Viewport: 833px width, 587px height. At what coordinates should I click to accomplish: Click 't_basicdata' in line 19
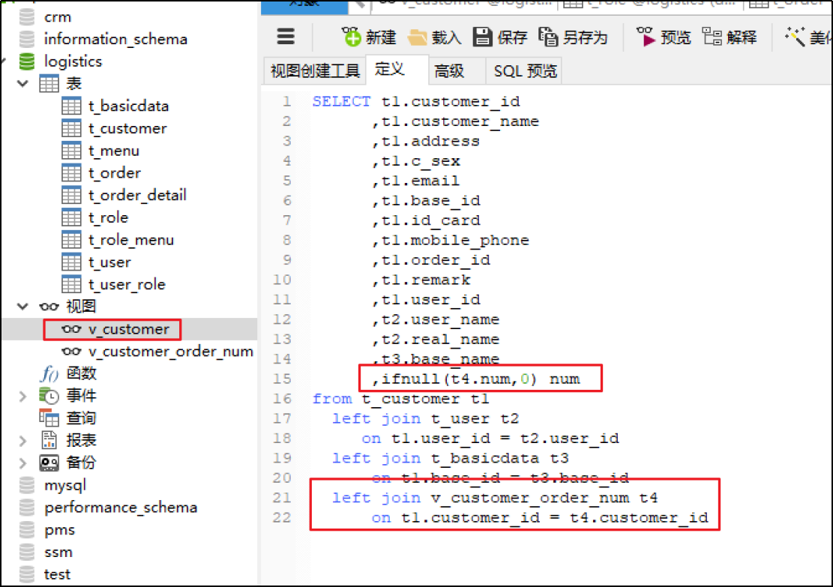tap(485, 459)
